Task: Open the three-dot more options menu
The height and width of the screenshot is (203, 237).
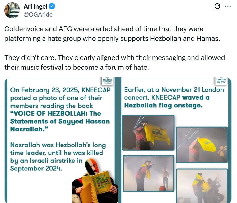Action: point(228,6)
